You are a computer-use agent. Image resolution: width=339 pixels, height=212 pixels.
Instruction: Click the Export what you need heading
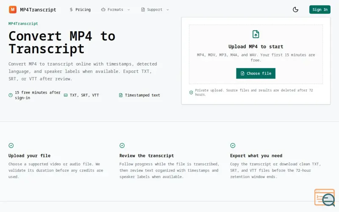coord(256,156)
